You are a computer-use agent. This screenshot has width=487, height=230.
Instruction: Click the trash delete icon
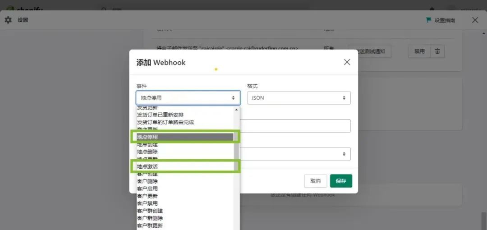coord(437,51)
